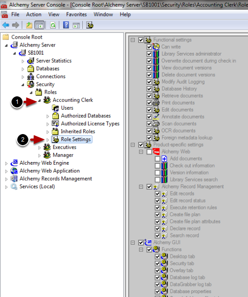Uncheck the Can write checkbox
Screen dimensions: 248x297
point(149,47)
